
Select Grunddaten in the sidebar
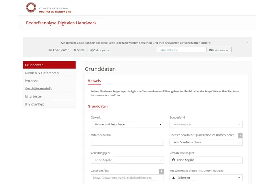coord(49,65)
